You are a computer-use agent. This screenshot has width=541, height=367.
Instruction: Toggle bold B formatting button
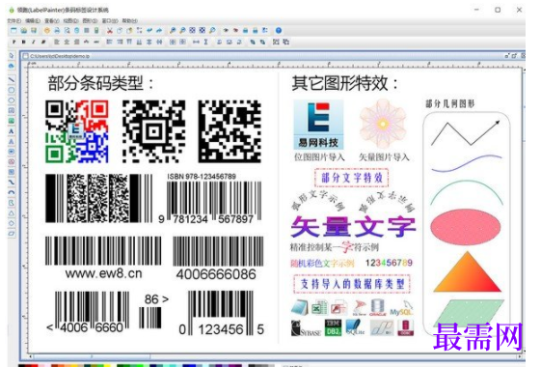point(24,42)
